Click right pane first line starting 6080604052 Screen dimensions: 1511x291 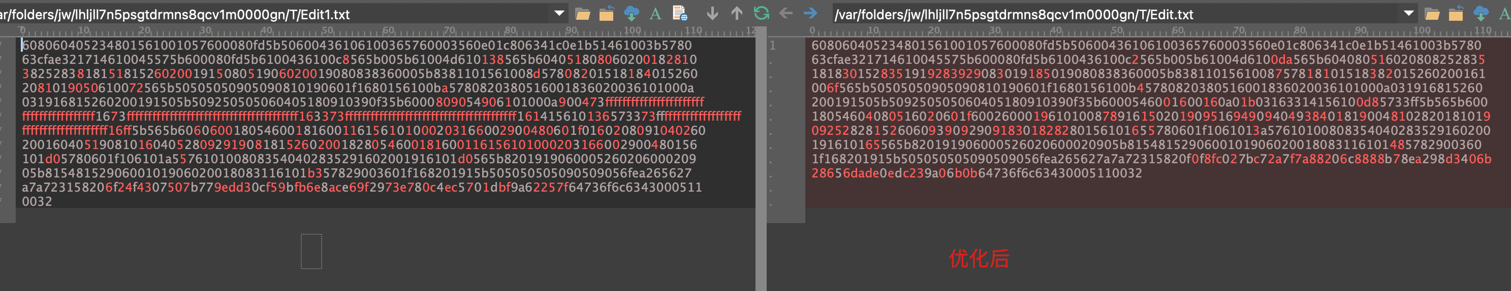click(x=1147, y=45)
